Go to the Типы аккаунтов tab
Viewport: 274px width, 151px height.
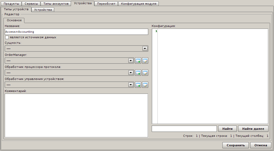click(x=56, y=4)
